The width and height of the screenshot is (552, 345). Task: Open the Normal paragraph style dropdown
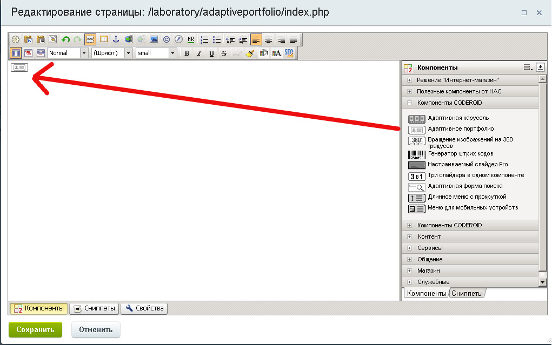point(84,53)
